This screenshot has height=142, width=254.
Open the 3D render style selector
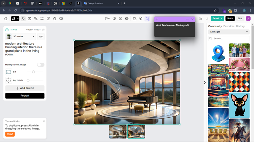coord(20,36)
